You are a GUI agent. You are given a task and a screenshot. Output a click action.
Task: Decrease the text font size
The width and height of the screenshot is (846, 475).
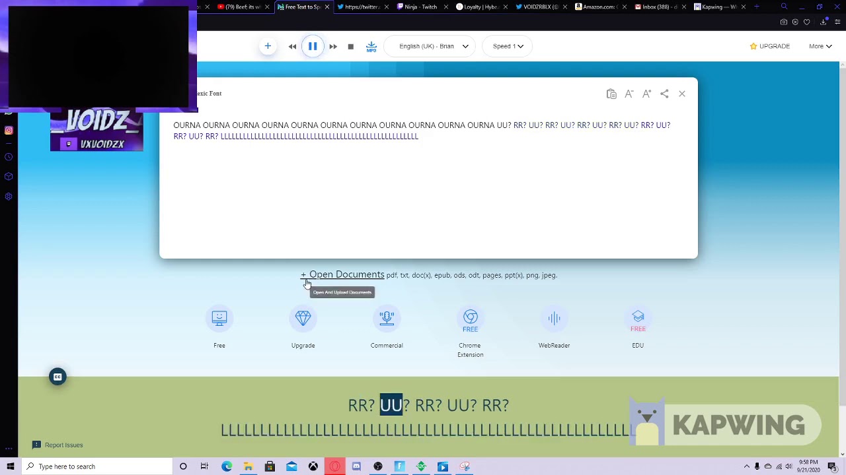click(629, 94)
